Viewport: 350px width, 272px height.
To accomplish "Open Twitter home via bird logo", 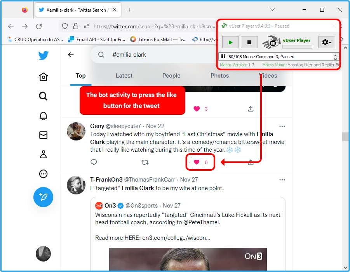I will [x=43, y=55].
